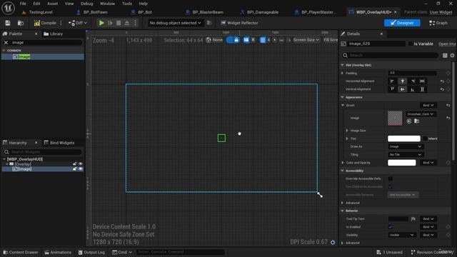Screen dimensions: 457x257
Task: Switch to the BP_BlasterBeam tab
Action: point(205,12)
